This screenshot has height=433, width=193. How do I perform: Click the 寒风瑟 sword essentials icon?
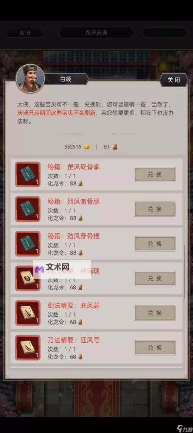pos(28,313)
